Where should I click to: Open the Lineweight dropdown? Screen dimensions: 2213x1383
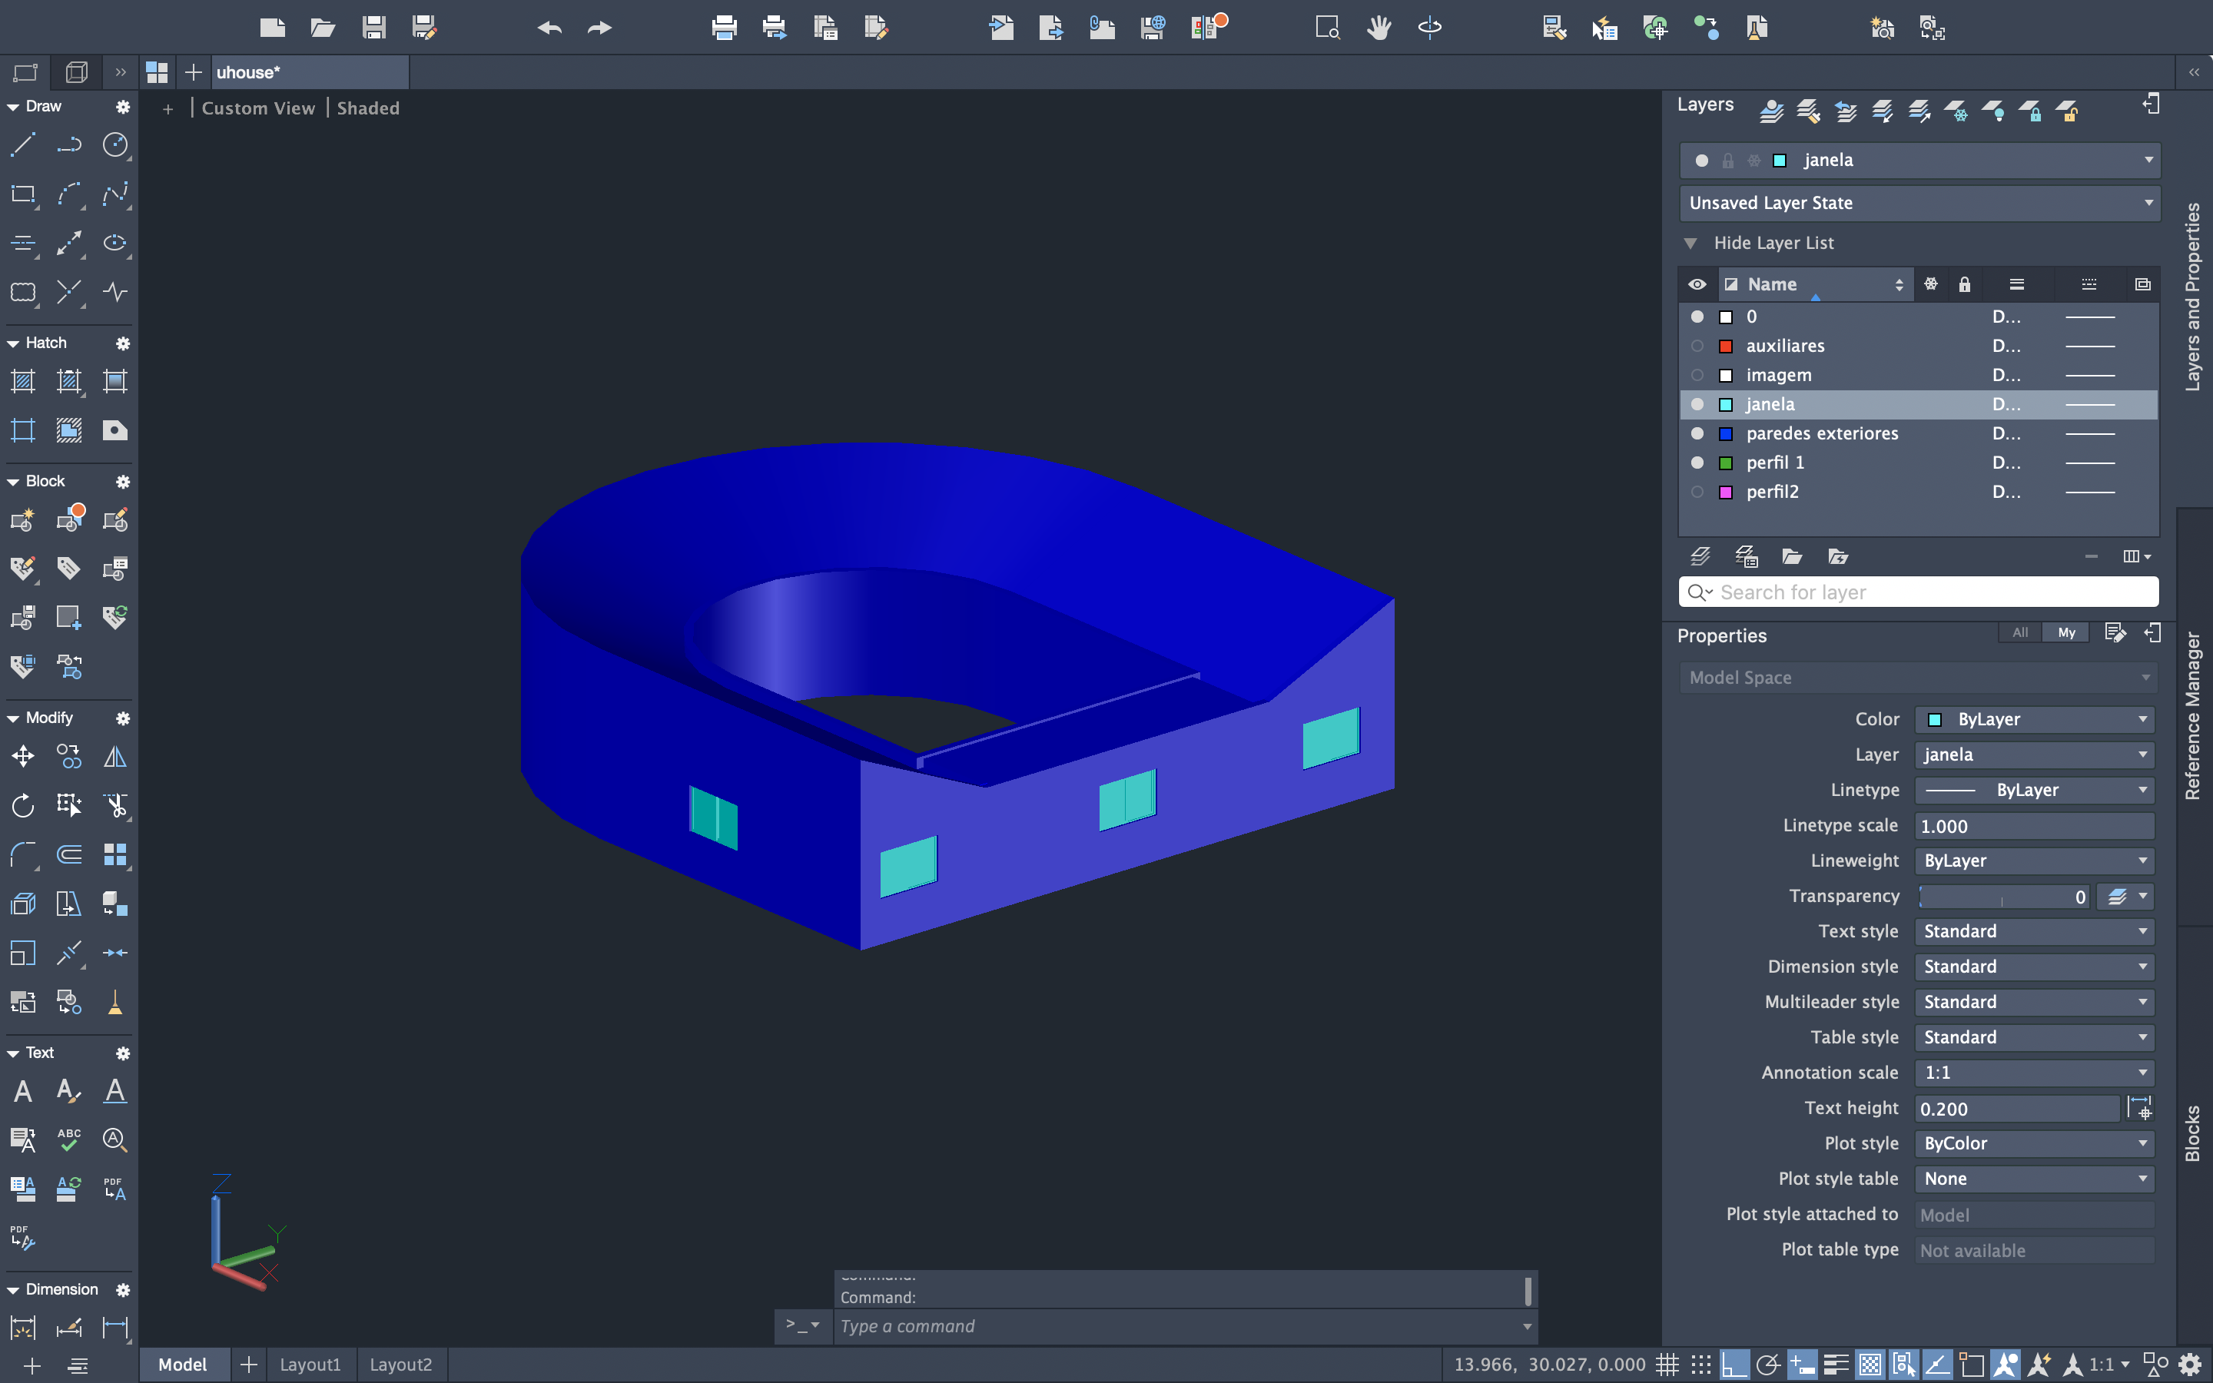2034,861
